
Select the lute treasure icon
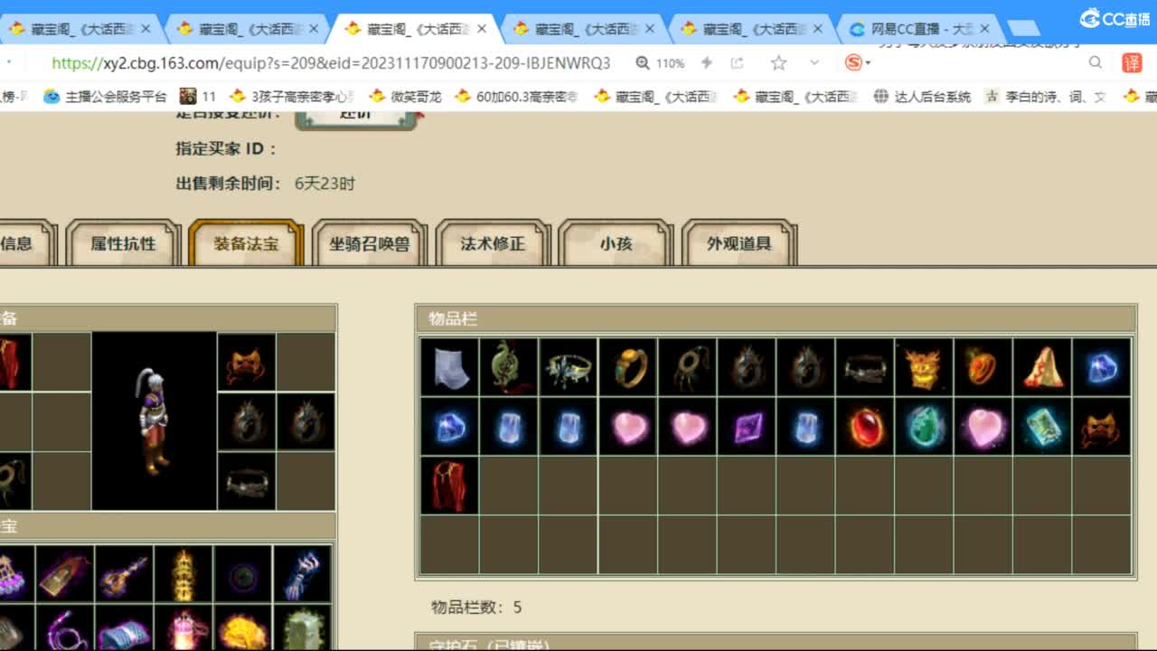pyautogui.click(x=124, y=574)
